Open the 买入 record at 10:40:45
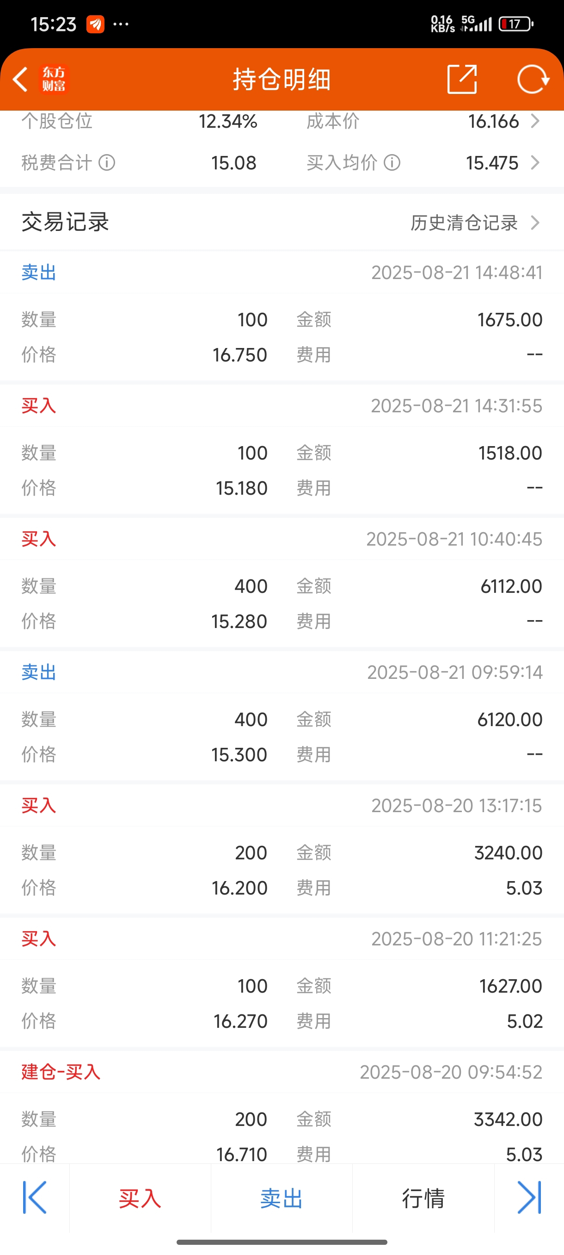564x1255 pixels. tap(282, 583)
